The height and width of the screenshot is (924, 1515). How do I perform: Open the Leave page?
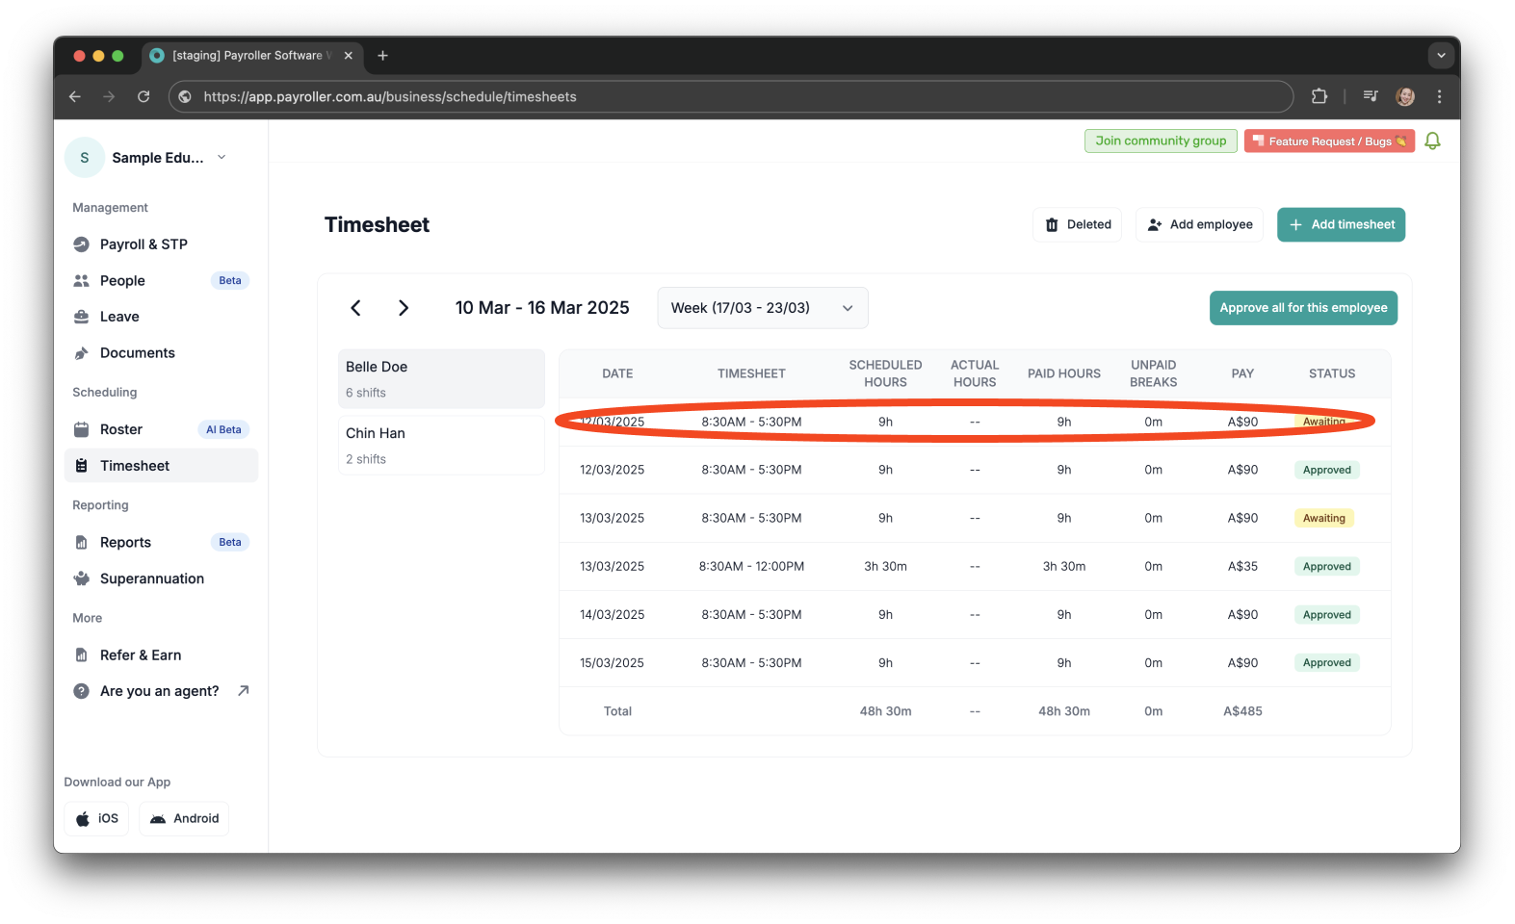pyautogui.click(x=161, y=317)
